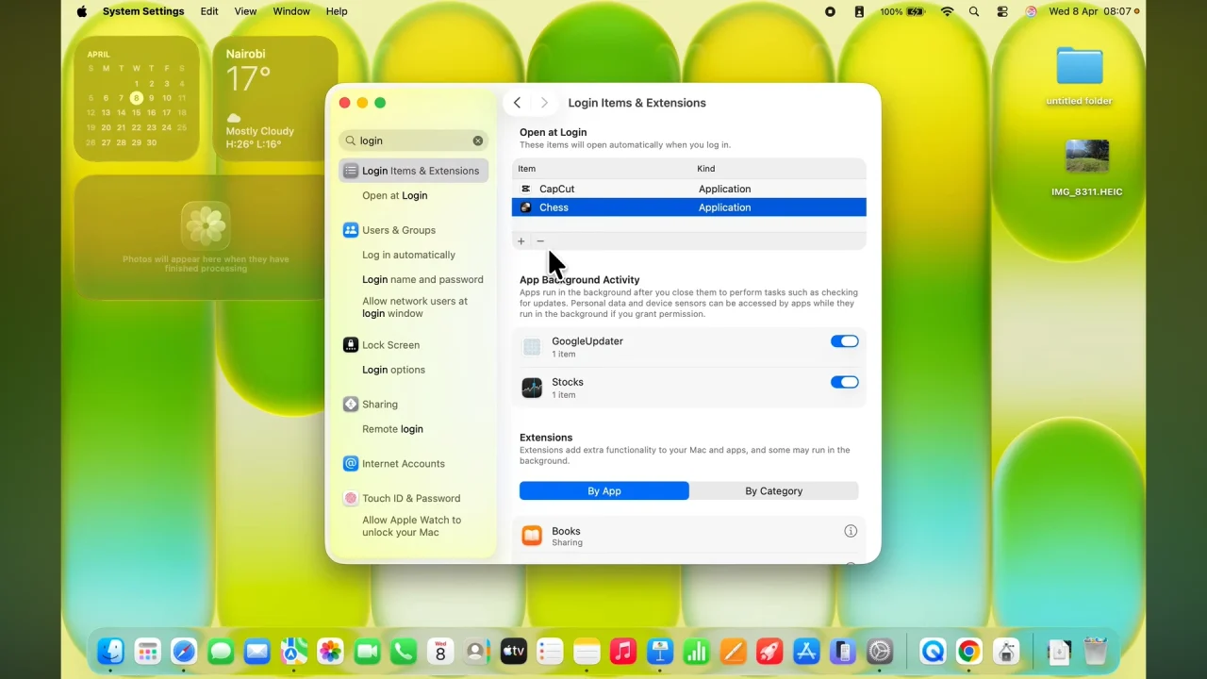Select the Internet Accounts sidebar icon

(350, 463)
